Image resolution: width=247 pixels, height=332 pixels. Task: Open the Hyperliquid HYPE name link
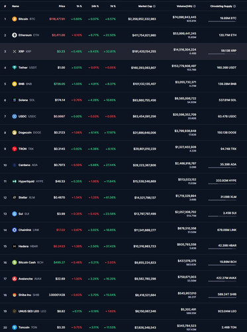[x=30, y=181]
